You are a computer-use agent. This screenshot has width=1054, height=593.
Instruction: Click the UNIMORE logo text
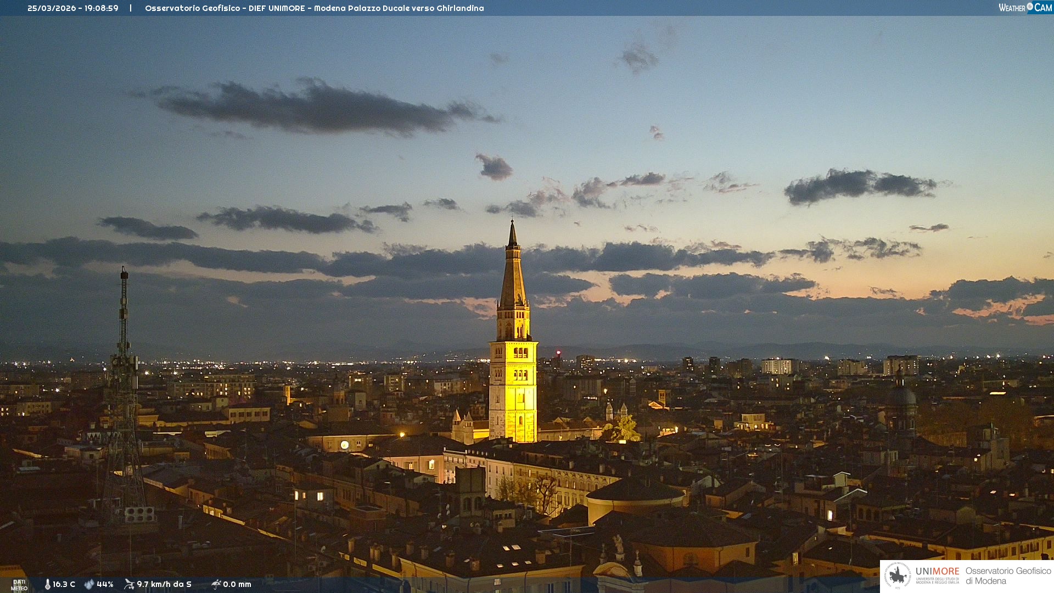click(x=937, y=572)
